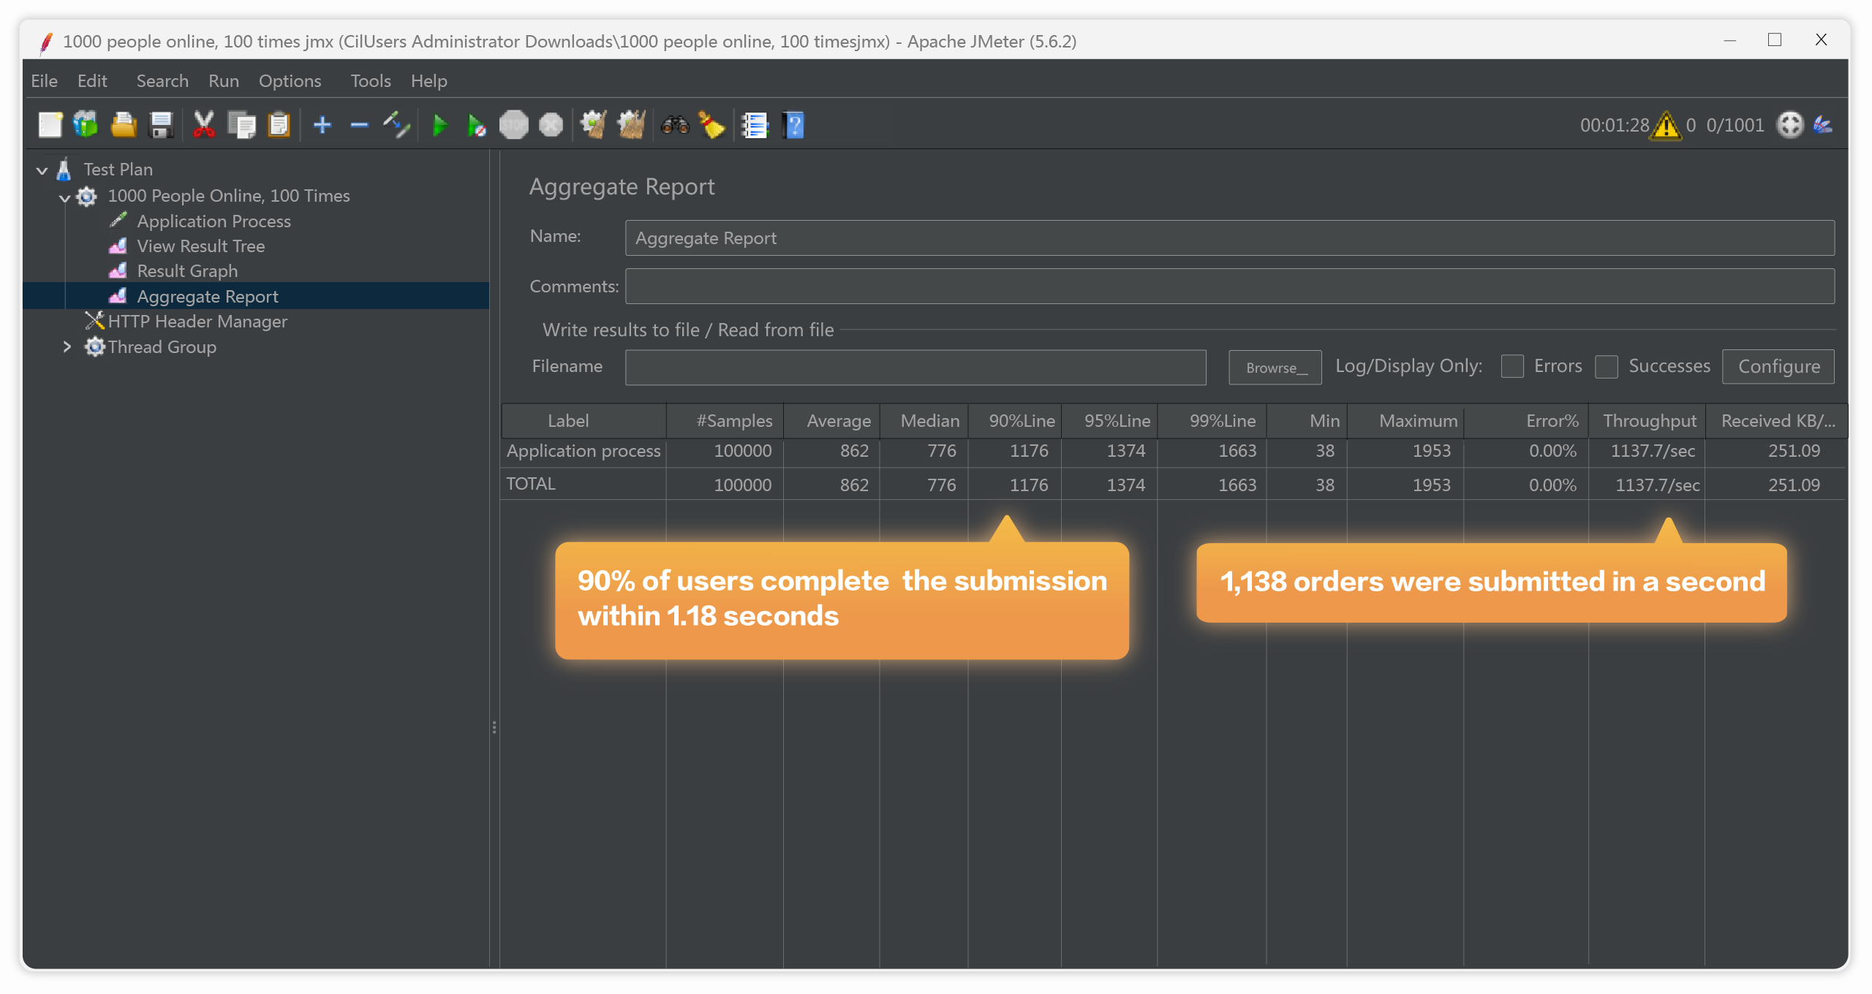Image resolution: width=1872 pixels, height=994 pixels.
Task: Click the yellow warning log icon
Action: tap(1666, 126)
